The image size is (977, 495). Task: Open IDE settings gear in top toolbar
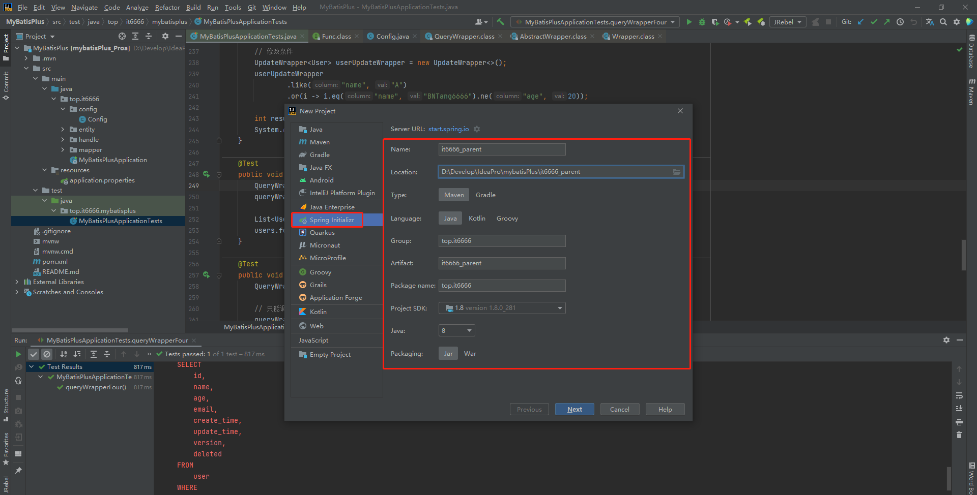957,22
